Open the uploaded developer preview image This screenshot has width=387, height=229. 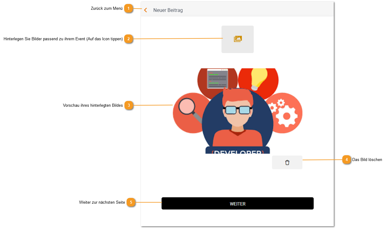tap(238, 111)
